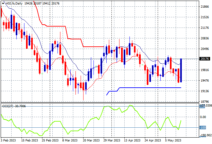The width and height of the screenshot is (212, 144).
Task: Click the 8 Mar 2023 date label
Action: pos(70,140)
